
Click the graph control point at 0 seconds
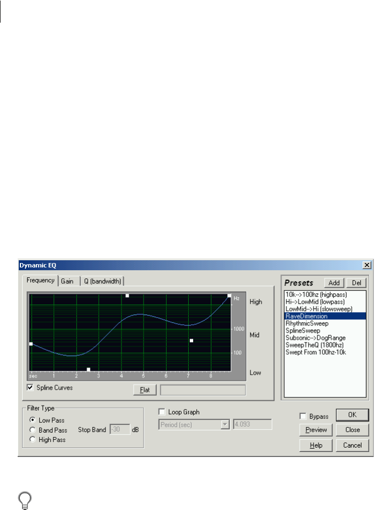(31, 344)
